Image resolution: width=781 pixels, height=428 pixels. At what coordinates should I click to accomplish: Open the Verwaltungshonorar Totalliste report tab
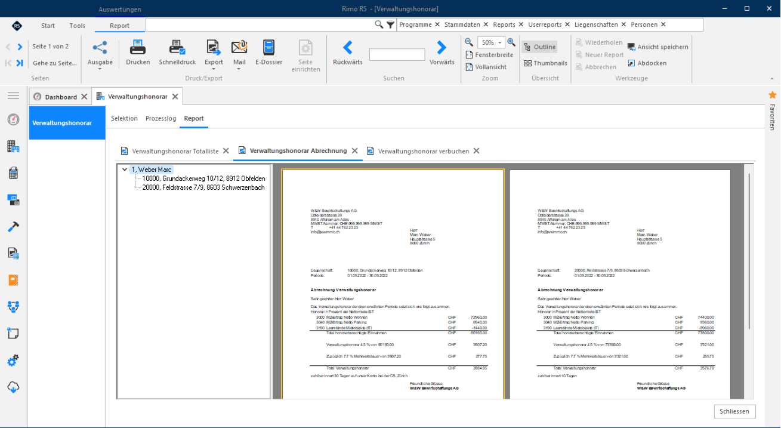(169, 151)
